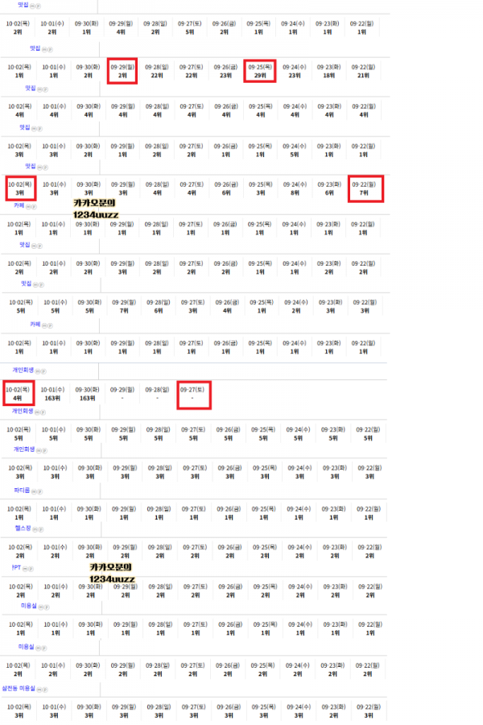
Task: Select the red-boxed 09-25(목) 29위 cell
Action: (x=260, y=71)
